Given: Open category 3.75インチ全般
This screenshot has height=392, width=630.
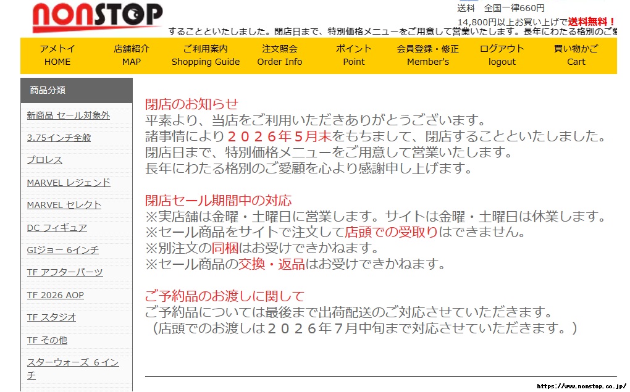Looking at the screenshot, I should click(x=59, y=138).
